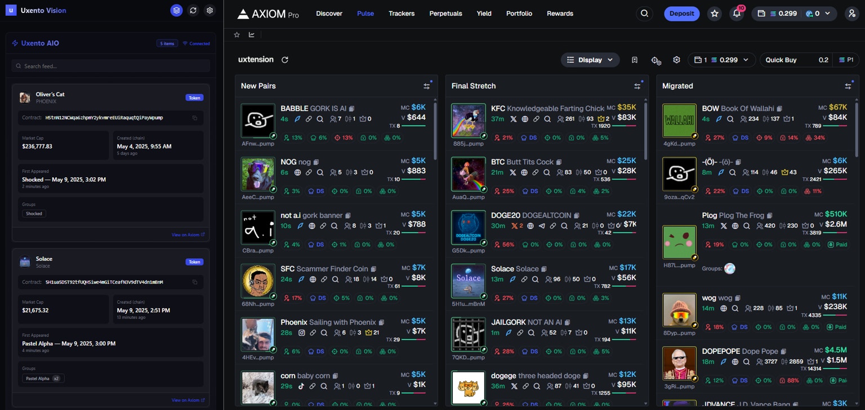The image size is (865, 410).
Task: Toggle the bookmark icon near Display
Action: pos(635,60)
